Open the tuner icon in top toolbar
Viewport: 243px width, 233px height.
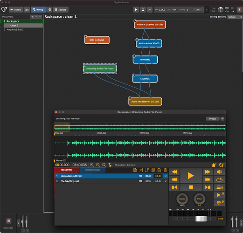pyautogui.click(x=150, y=10)
